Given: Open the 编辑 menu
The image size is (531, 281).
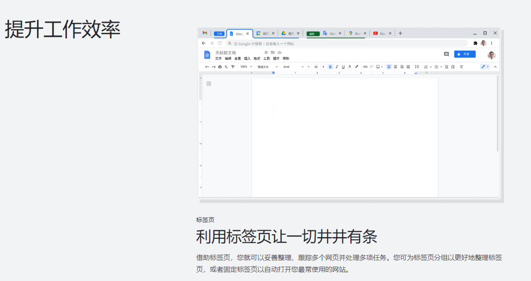Looking at the screenshot, I should [x=228, y=58].
